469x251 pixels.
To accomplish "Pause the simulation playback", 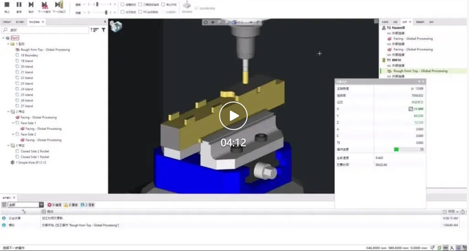I will pyautogui.click(x=19, y=5).
